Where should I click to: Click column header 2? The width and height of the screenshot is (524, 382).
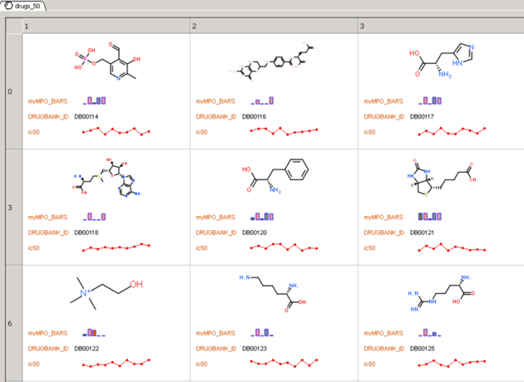(274, 27)
